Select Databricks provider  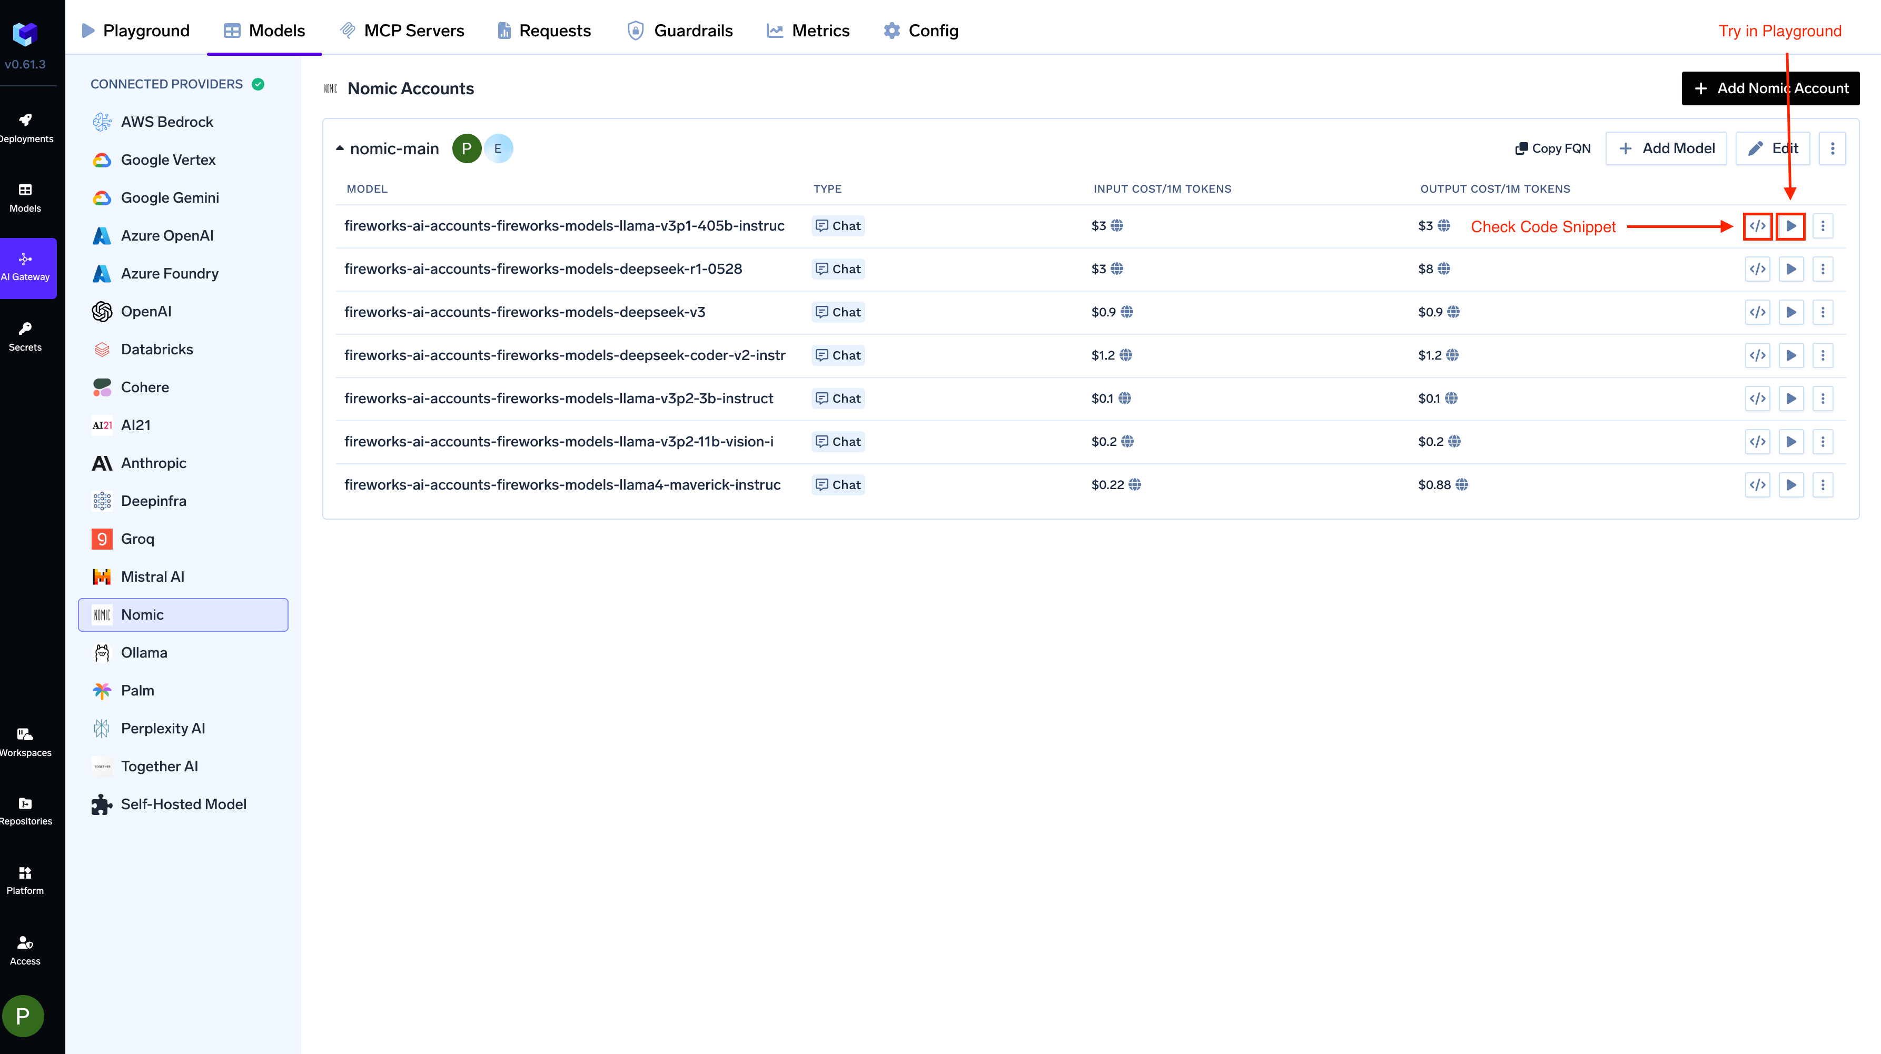point(183,350)
